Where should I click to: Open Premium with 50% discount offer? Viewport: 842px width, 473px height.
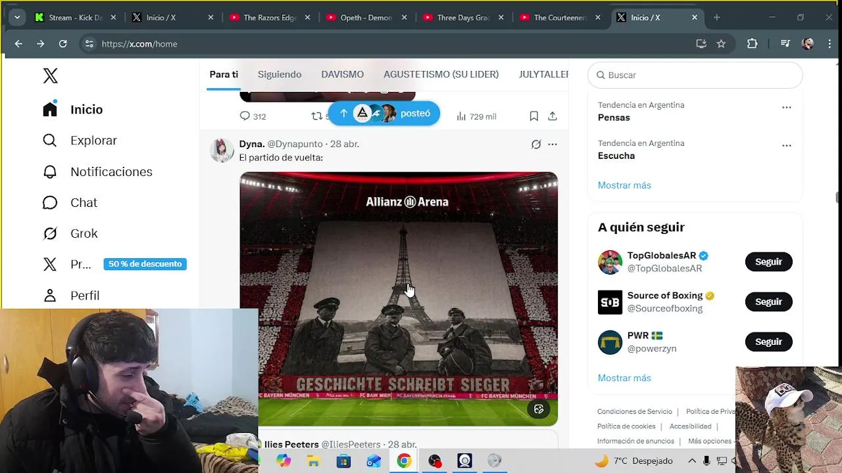(114, 264)
